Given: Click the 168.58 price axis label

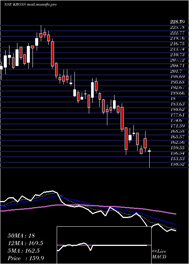Looking at the screenshot, I should (x=177, y=131).
